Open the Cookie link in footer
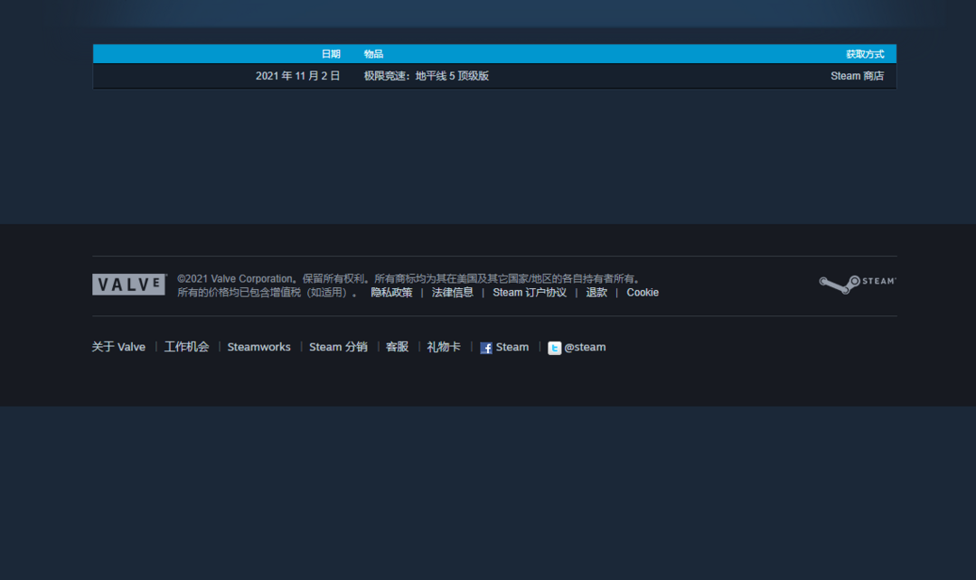Image resolution: width=976 pixels, height=580 pixels. 643,293
